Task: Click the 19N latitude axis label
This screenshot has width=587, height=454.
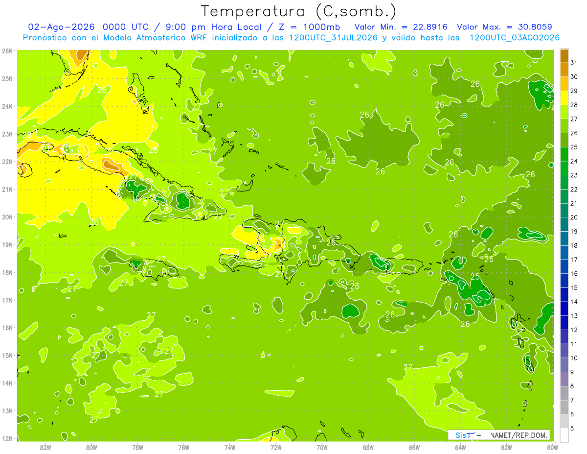Action: (x=7, y=245)
